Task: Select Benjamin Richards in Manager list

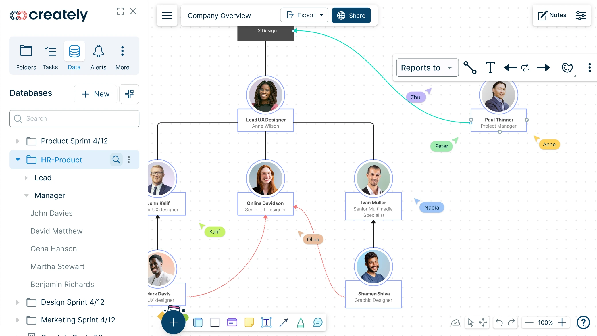Action: [x=62, y=284]
